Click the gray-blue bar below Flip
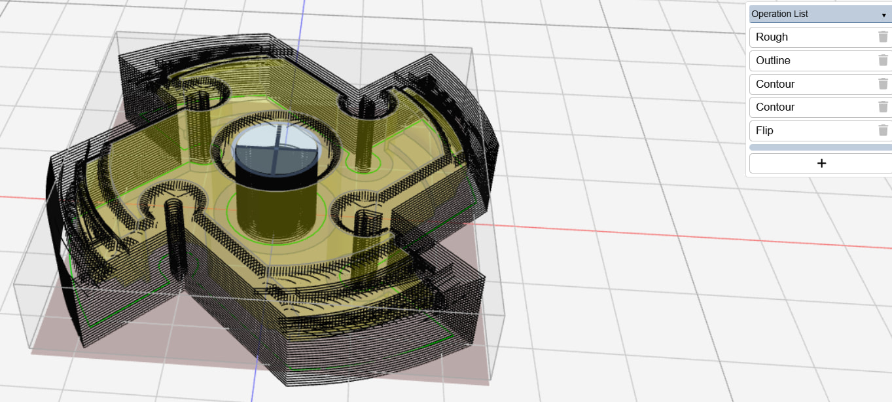The width and height of the screenshot is (892, 402). 821,148
